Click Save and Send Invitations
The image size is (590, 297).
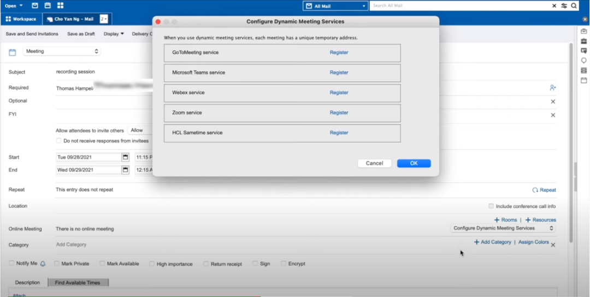32,34
